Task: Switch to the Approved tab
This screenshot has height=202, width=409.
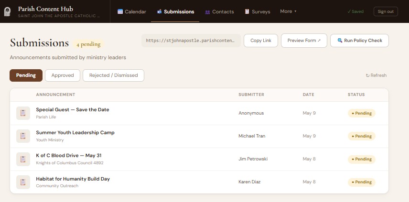Action: (x=63, y=75)
